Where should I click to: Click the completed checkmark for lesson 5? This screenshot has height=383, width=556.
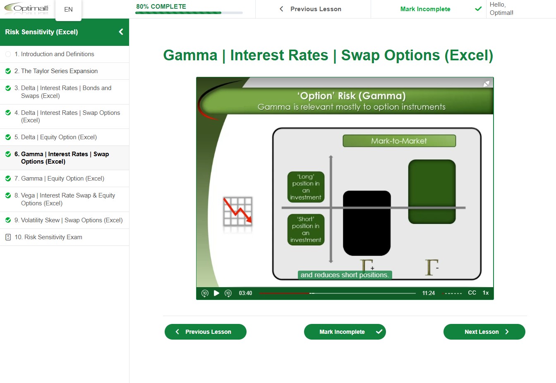pos(8,137)
